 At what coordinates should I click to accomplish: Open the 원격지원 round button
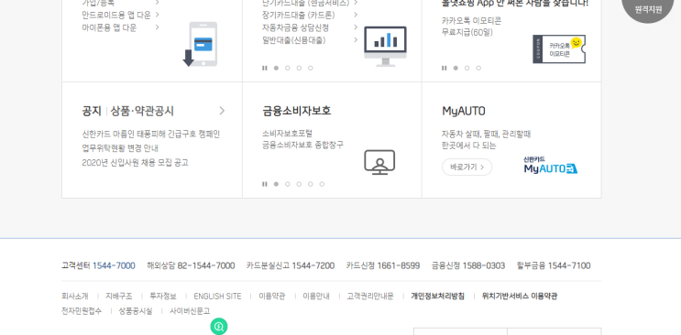(x=648, y=8)
